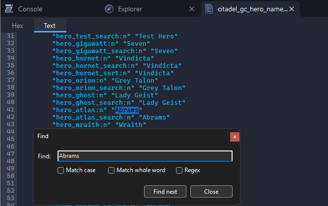The height and width of the screenshot is (206, 328).
Task: Enable the Match whole word checkbox
Action: pyautogui.click(x=111, y=170)
